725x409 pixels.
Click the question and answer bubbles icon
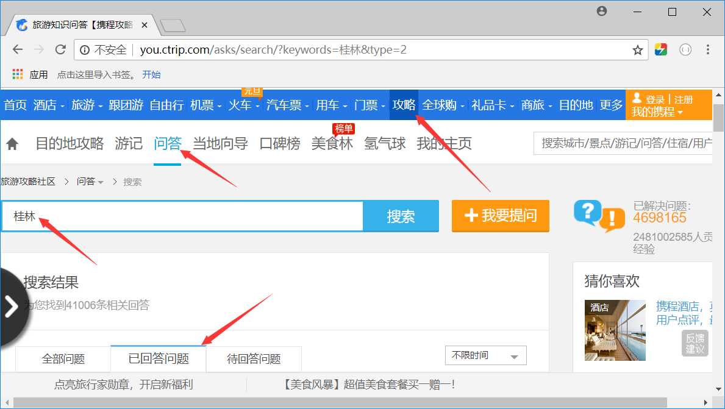tap(599, 216)
